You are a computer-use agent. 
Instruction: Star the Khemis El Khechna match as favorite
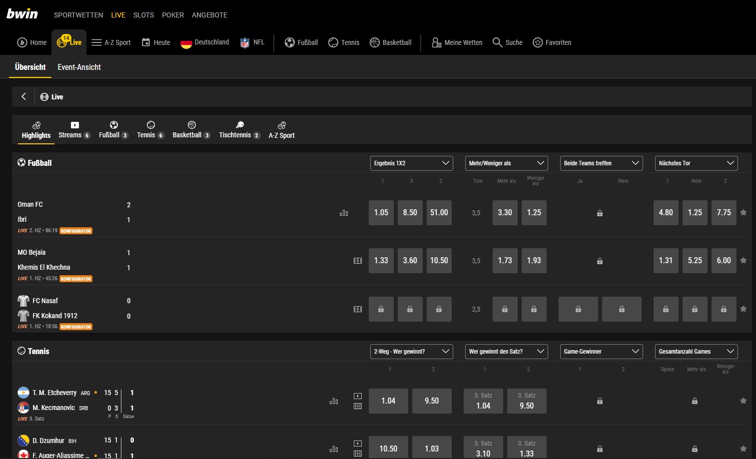[x=743, y=260]
